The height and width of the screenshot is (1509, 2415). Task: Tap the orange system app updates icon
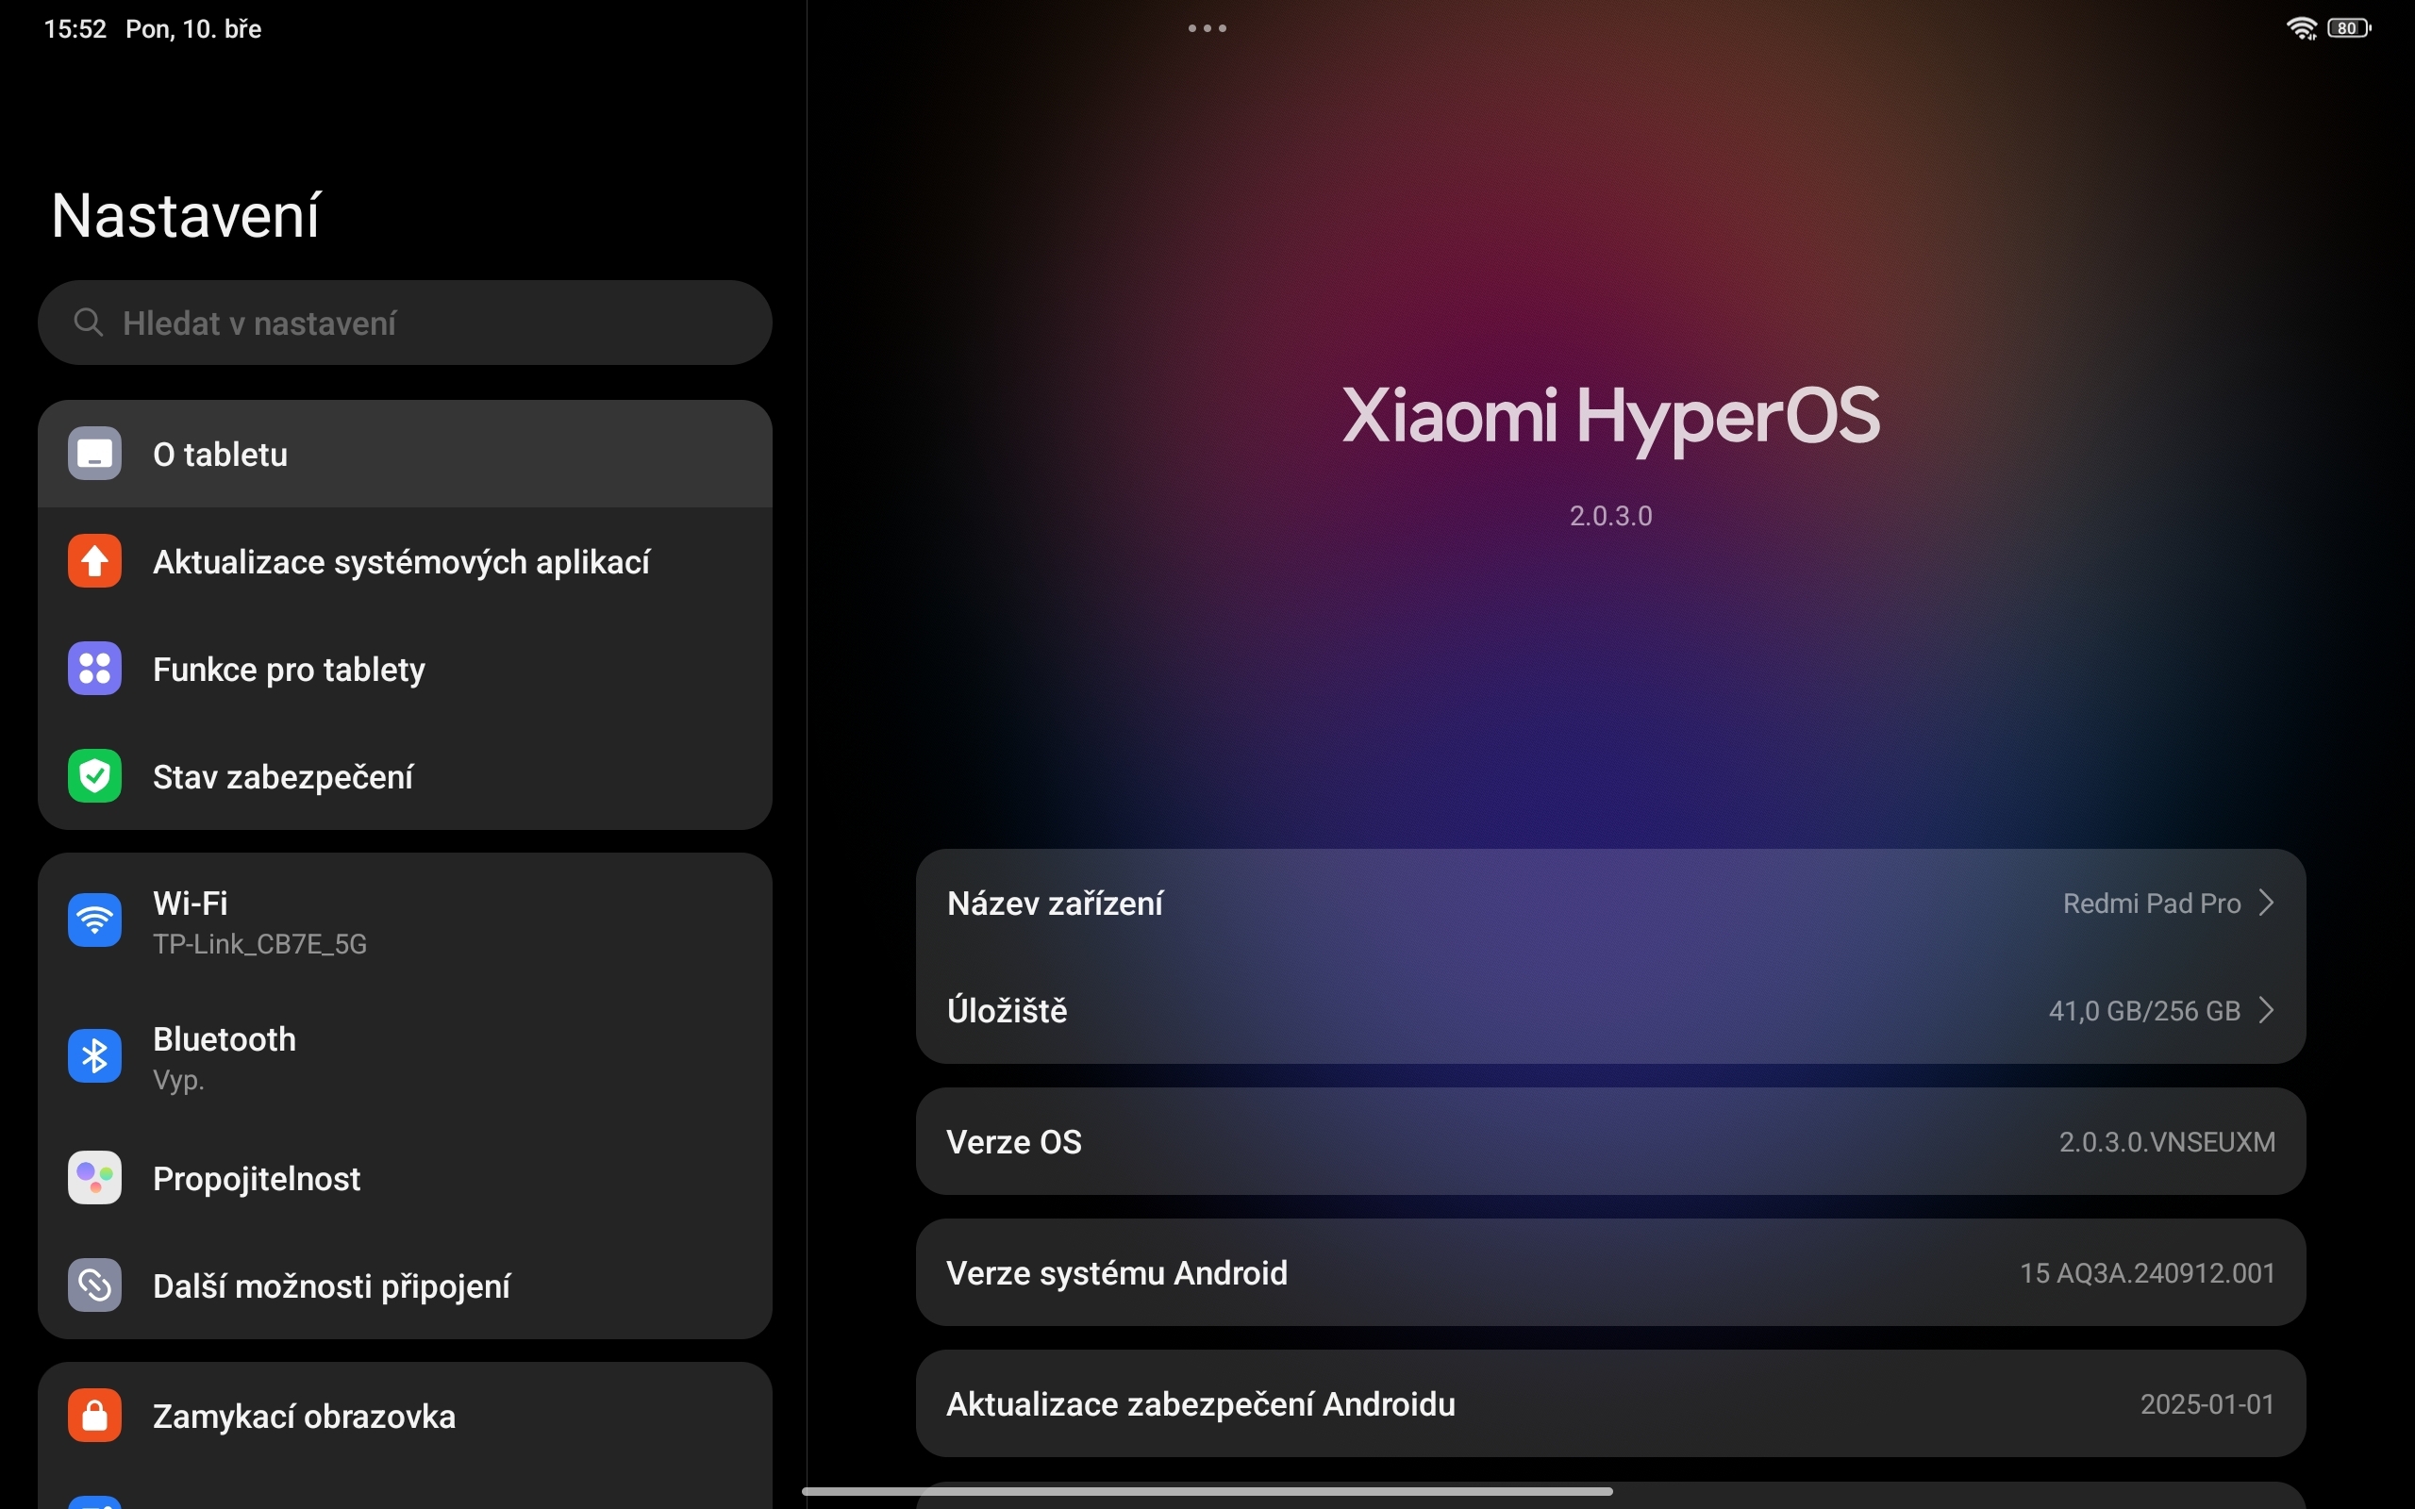point(94,561)
